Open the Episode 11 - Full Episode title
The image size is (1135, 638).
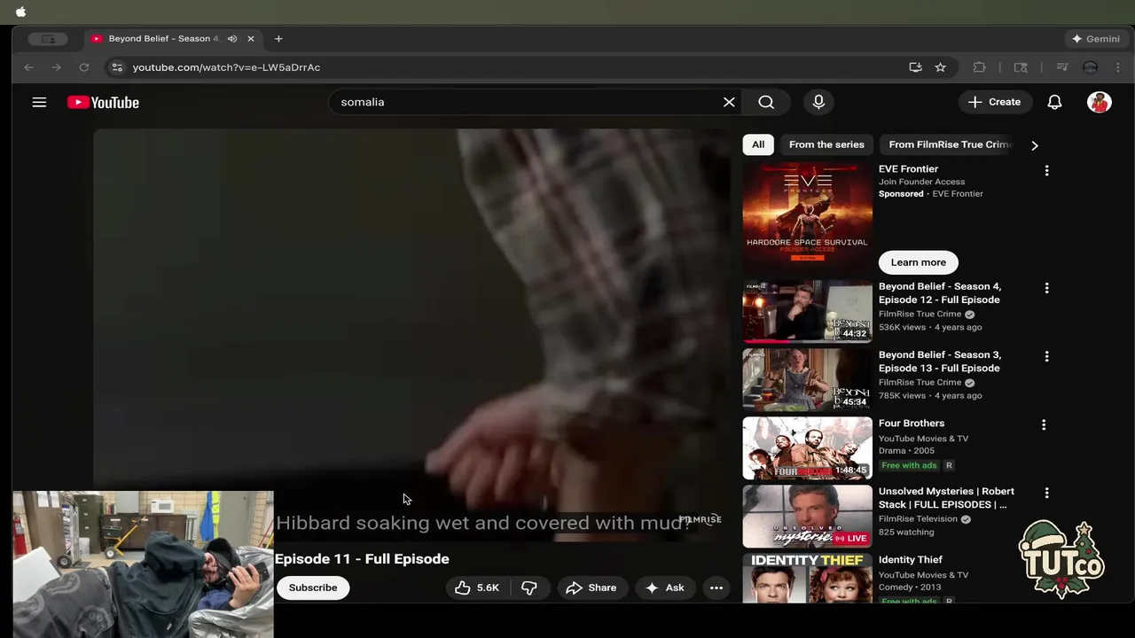pos(362,559)
